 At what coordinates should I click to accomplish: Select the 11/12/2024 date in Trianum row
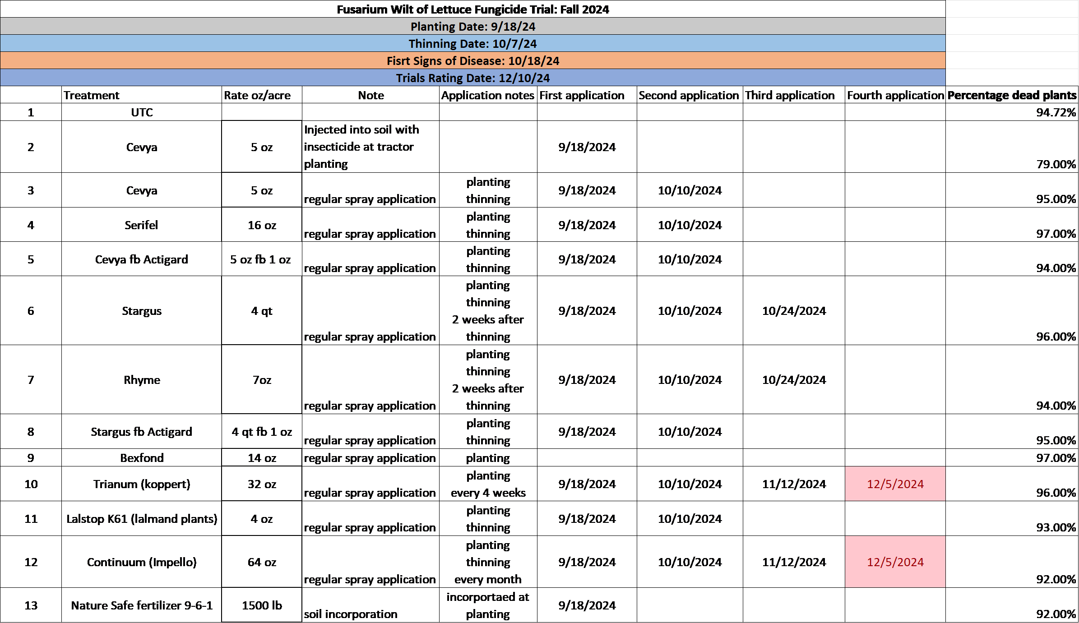point(794,484)
